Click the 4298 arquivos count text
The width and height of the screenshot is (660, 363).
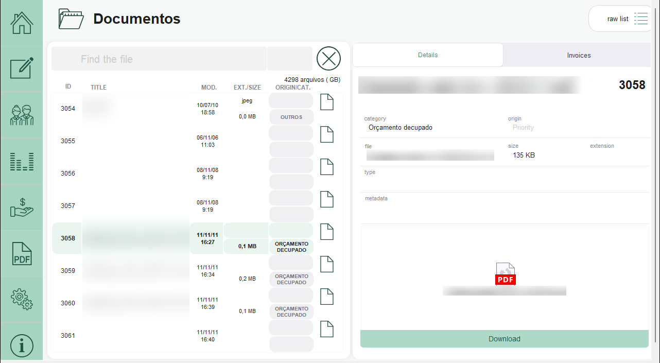[x=312, y=80]
